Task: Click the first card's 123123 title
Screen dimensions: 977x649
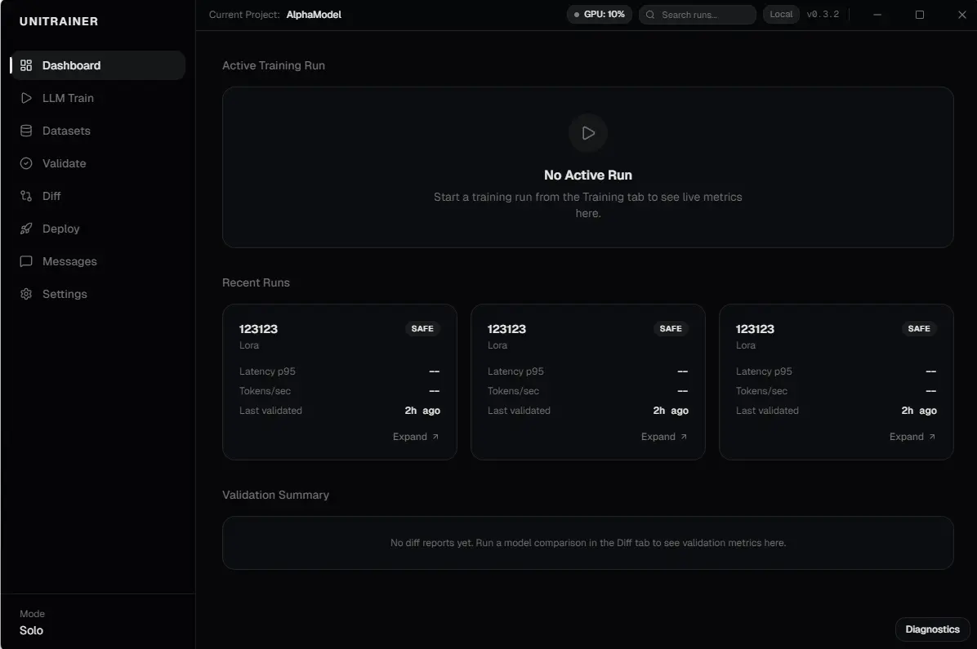Action: (259, 329)
